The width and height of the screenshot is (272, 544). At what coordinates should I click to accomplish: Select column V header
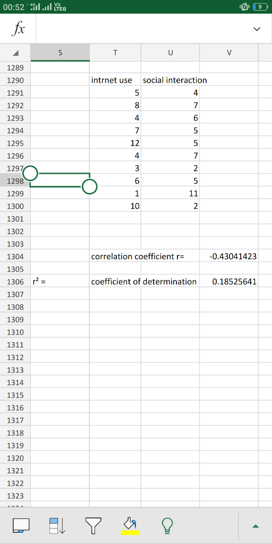coord(229,53)
